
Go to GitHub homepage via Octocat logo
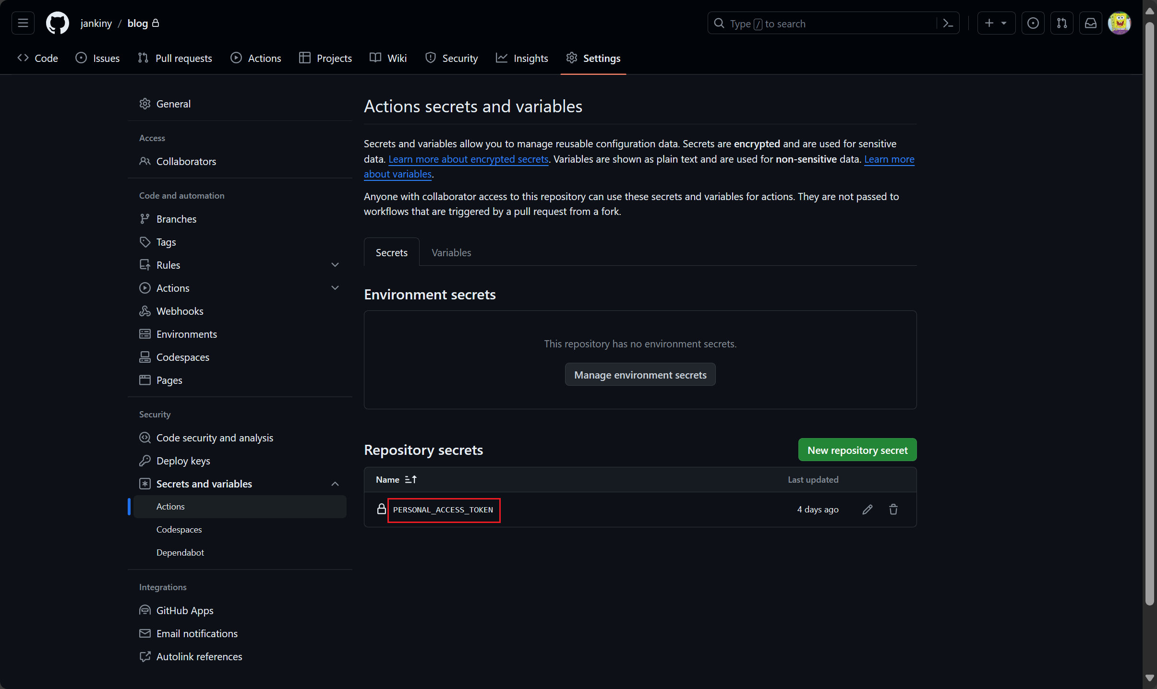tap(58, 23)
